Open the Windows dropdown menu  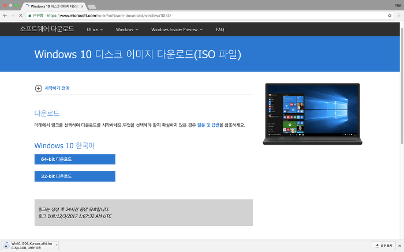(x=127, y=29)
